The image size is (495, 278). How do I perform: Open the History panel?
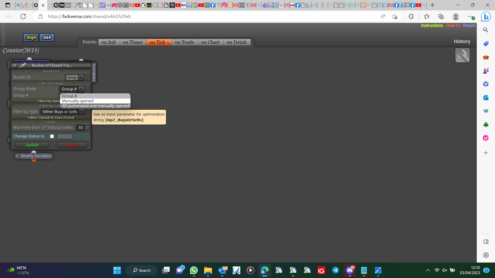click(462, 41)
